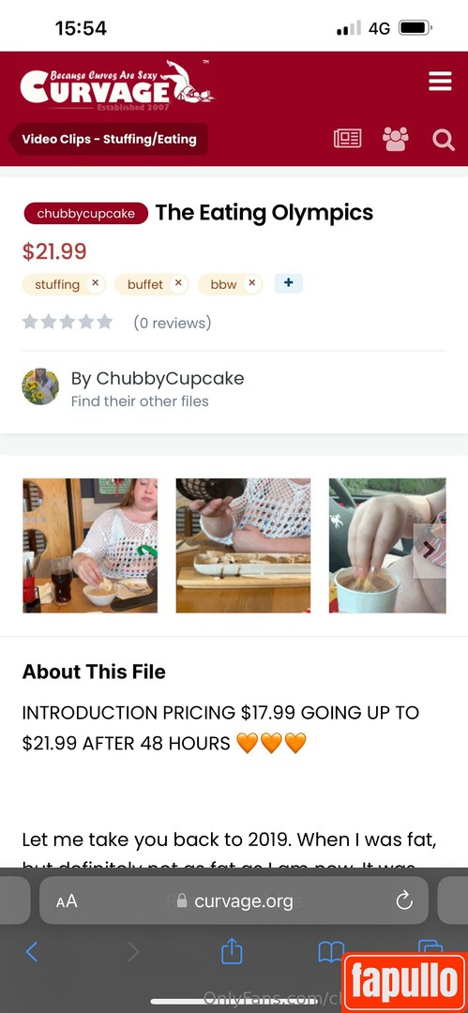Tap the Safari share icon
The width and height of the screenshot is (468, 1013).
(x=232, y=952)
